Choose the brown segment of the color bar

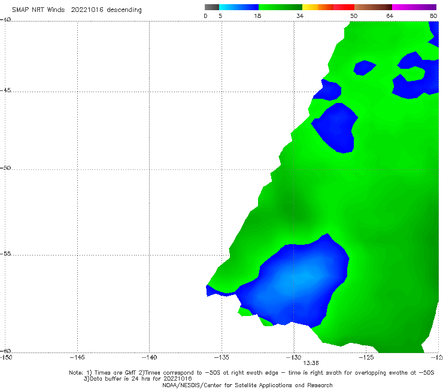[x=373, y=7]
